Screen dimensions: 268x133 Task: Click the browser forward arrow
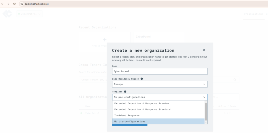tap(8, 4)
